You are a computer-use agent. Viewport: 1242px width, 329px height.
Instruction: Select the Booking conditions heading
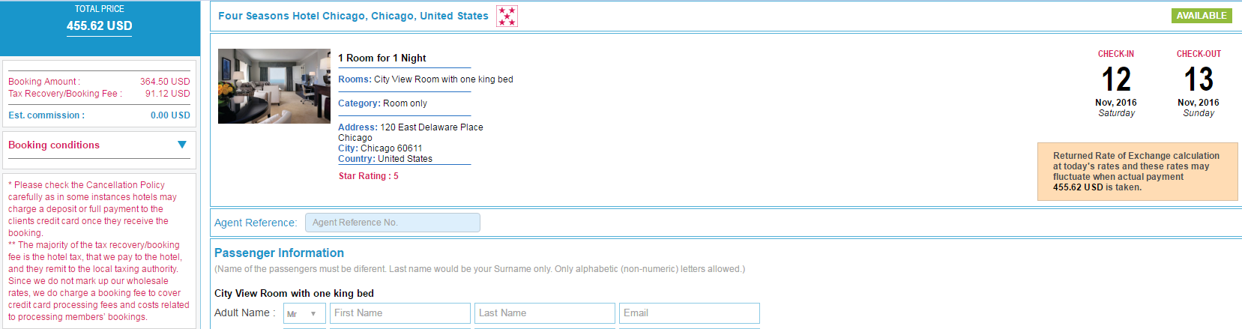click(x=54, y=145)
